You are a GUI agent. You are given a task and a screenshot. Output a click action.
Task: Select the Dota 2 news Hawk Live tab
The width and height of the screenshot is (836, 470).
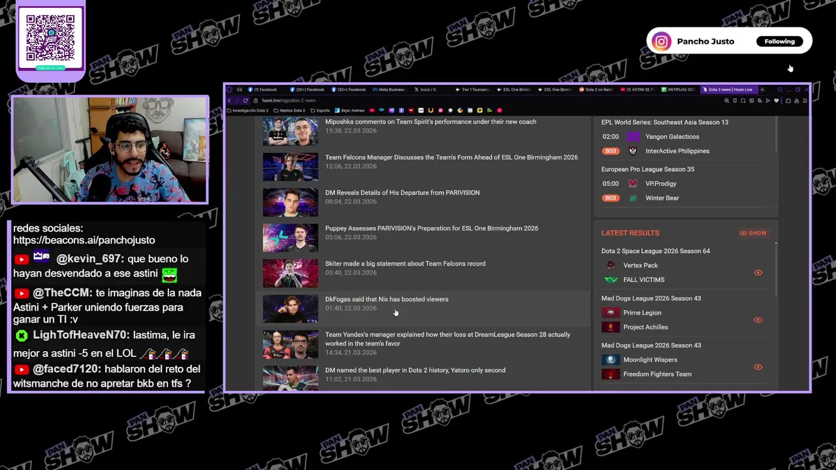pyautogui.click(x=729, y=89)
